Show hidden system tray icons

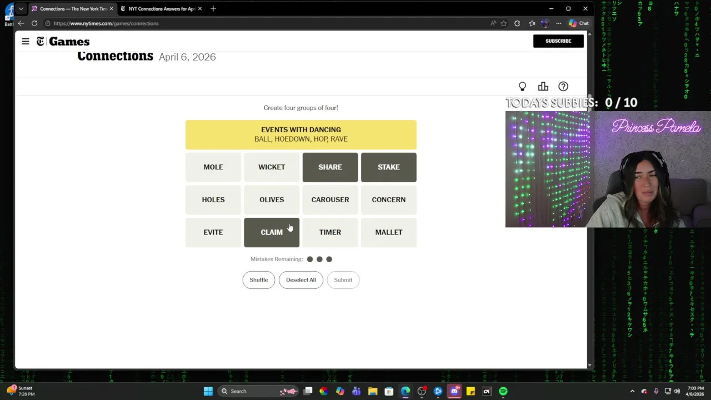[632, 391]
